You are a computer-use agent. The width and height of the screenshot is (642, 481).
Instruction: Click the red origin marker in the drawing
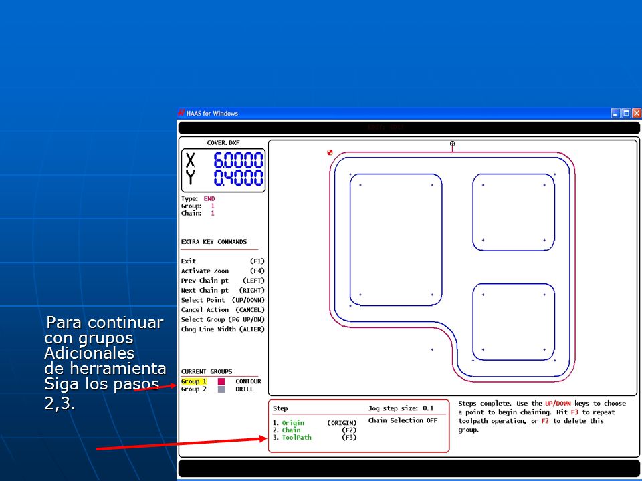pyautogui.click(x=330, y=152)
